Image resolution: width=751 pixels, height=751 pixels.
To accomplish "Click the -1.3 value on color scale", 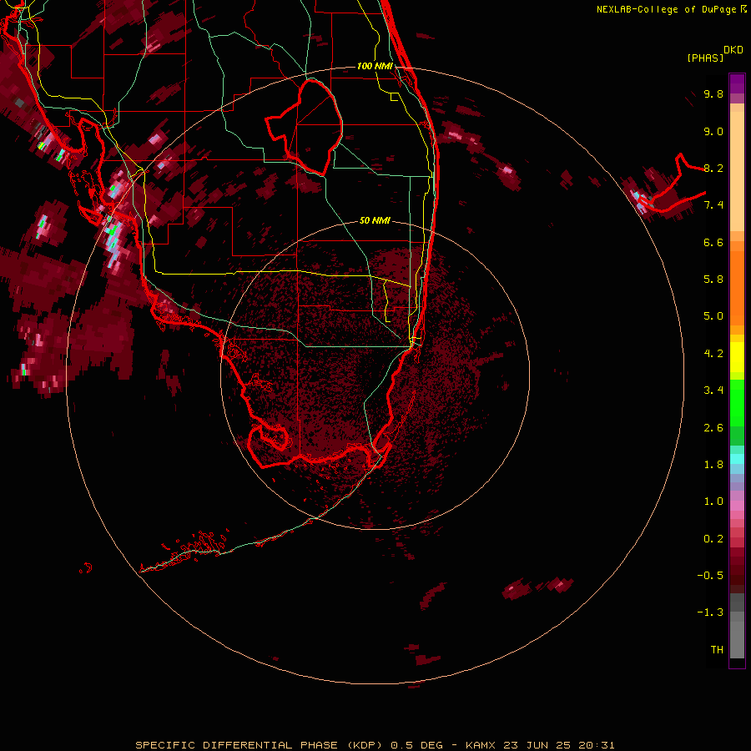I will pos(710,612).
